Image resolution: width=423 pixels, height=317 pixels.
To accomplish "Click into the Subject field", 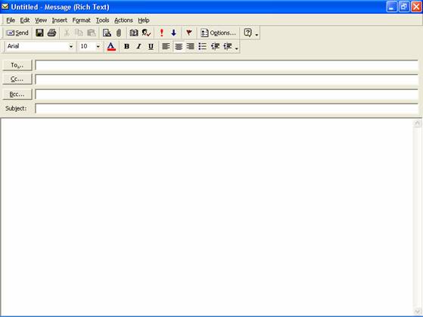I will coord(226,108).
